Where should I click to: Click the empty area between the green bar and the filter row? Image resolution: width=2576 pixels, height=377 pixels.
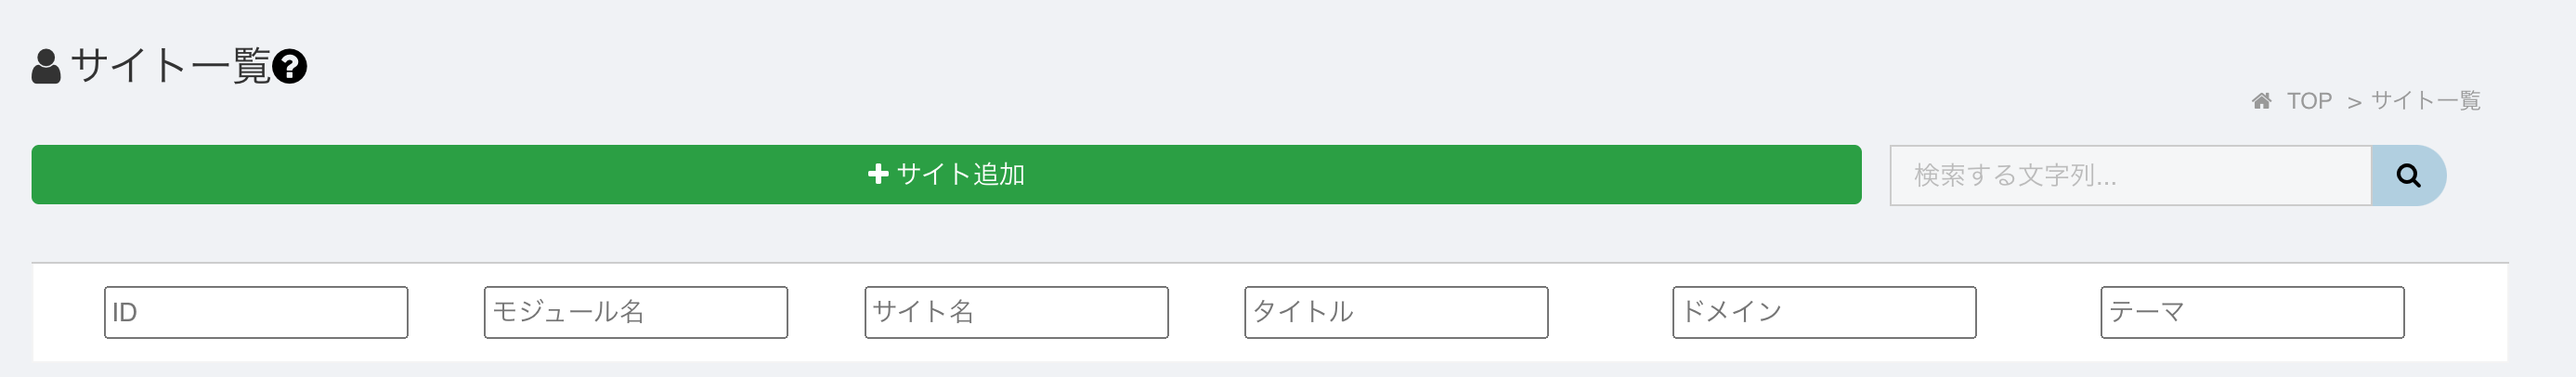tap(1270, 233)
